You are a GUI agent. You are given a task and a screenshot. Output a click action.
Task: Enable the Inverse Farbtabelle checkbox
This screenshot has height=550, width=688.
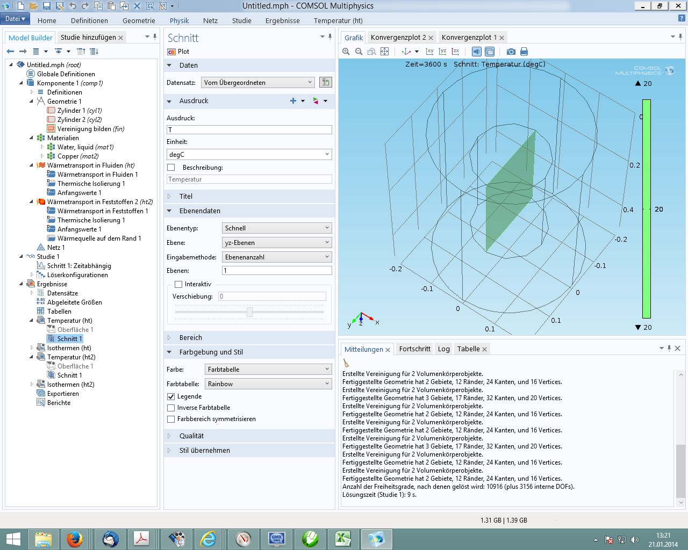[171, 408]
